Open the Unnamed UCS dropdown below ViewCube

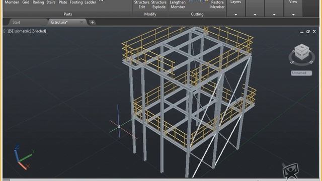(301, 73)
